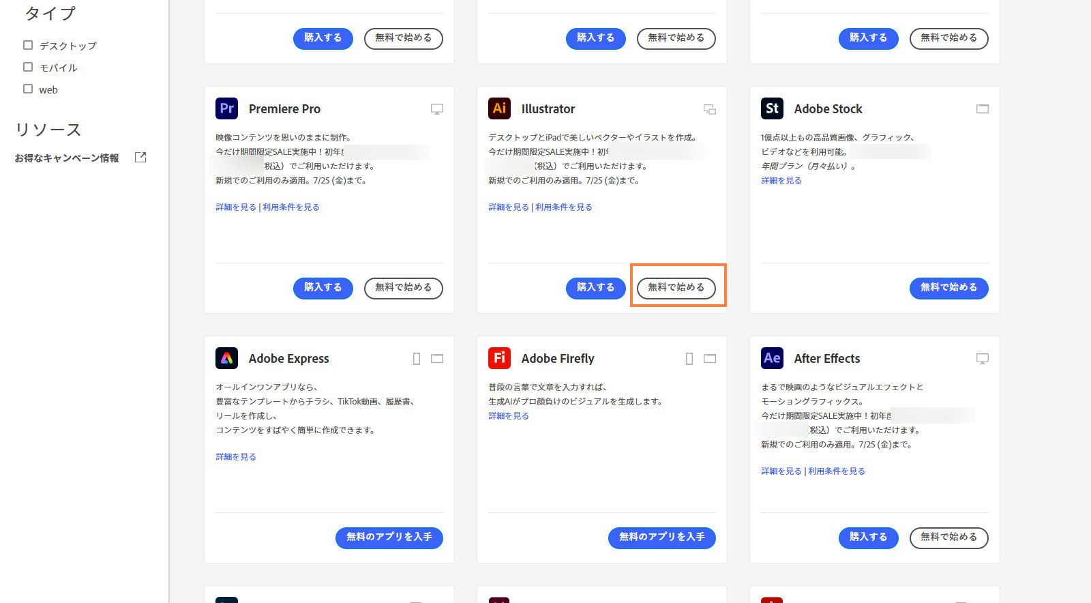Click the text 'デスクトップとiPadで美しいベクターやイラストを作成。'
This screenshot has height=603, width=1091.
click(593, 138)
